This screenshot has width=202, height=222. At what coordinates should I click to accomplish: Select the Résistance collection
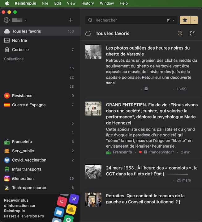point(22,96)
